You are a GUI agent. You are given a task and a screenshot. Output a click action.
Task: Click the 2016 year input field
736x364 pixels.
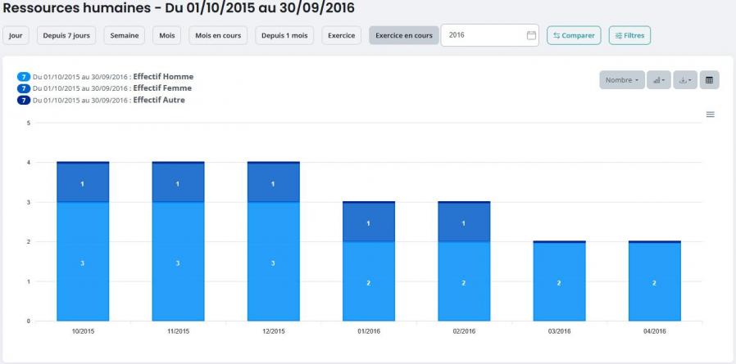pyautogui.click(x=489, y=35)
